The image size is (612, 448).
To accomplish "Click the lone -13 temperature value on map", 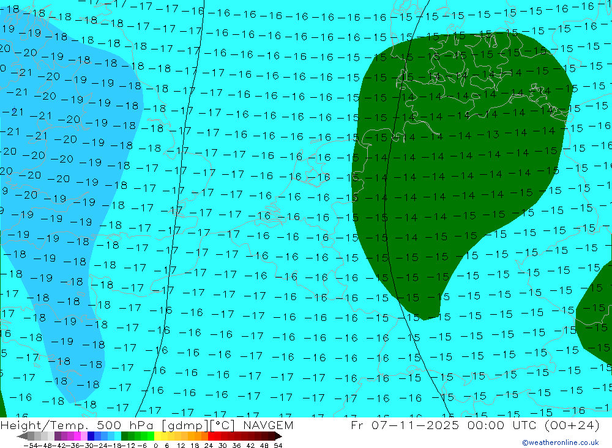I will tap(488, 134).
